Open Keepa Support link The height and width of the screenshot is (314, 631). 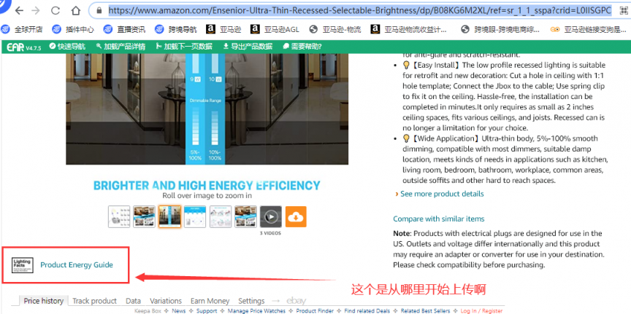coord(207,311)
